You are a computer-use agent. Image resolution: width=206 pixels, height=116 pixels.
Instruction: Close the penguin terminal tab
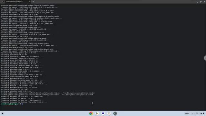tap(29, 2)
